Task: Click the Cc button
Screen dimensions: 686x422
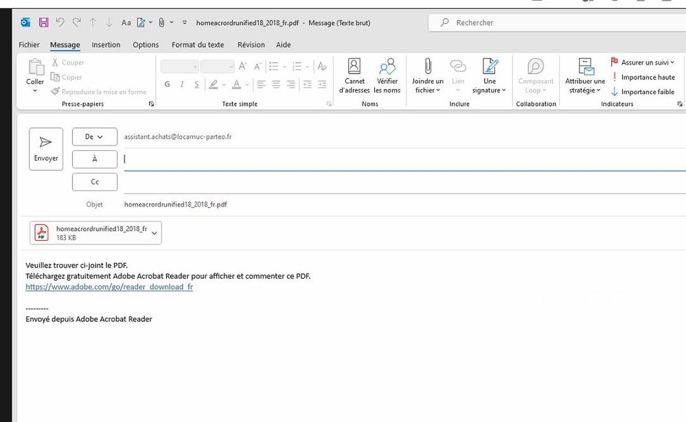Action: (95, 182)
